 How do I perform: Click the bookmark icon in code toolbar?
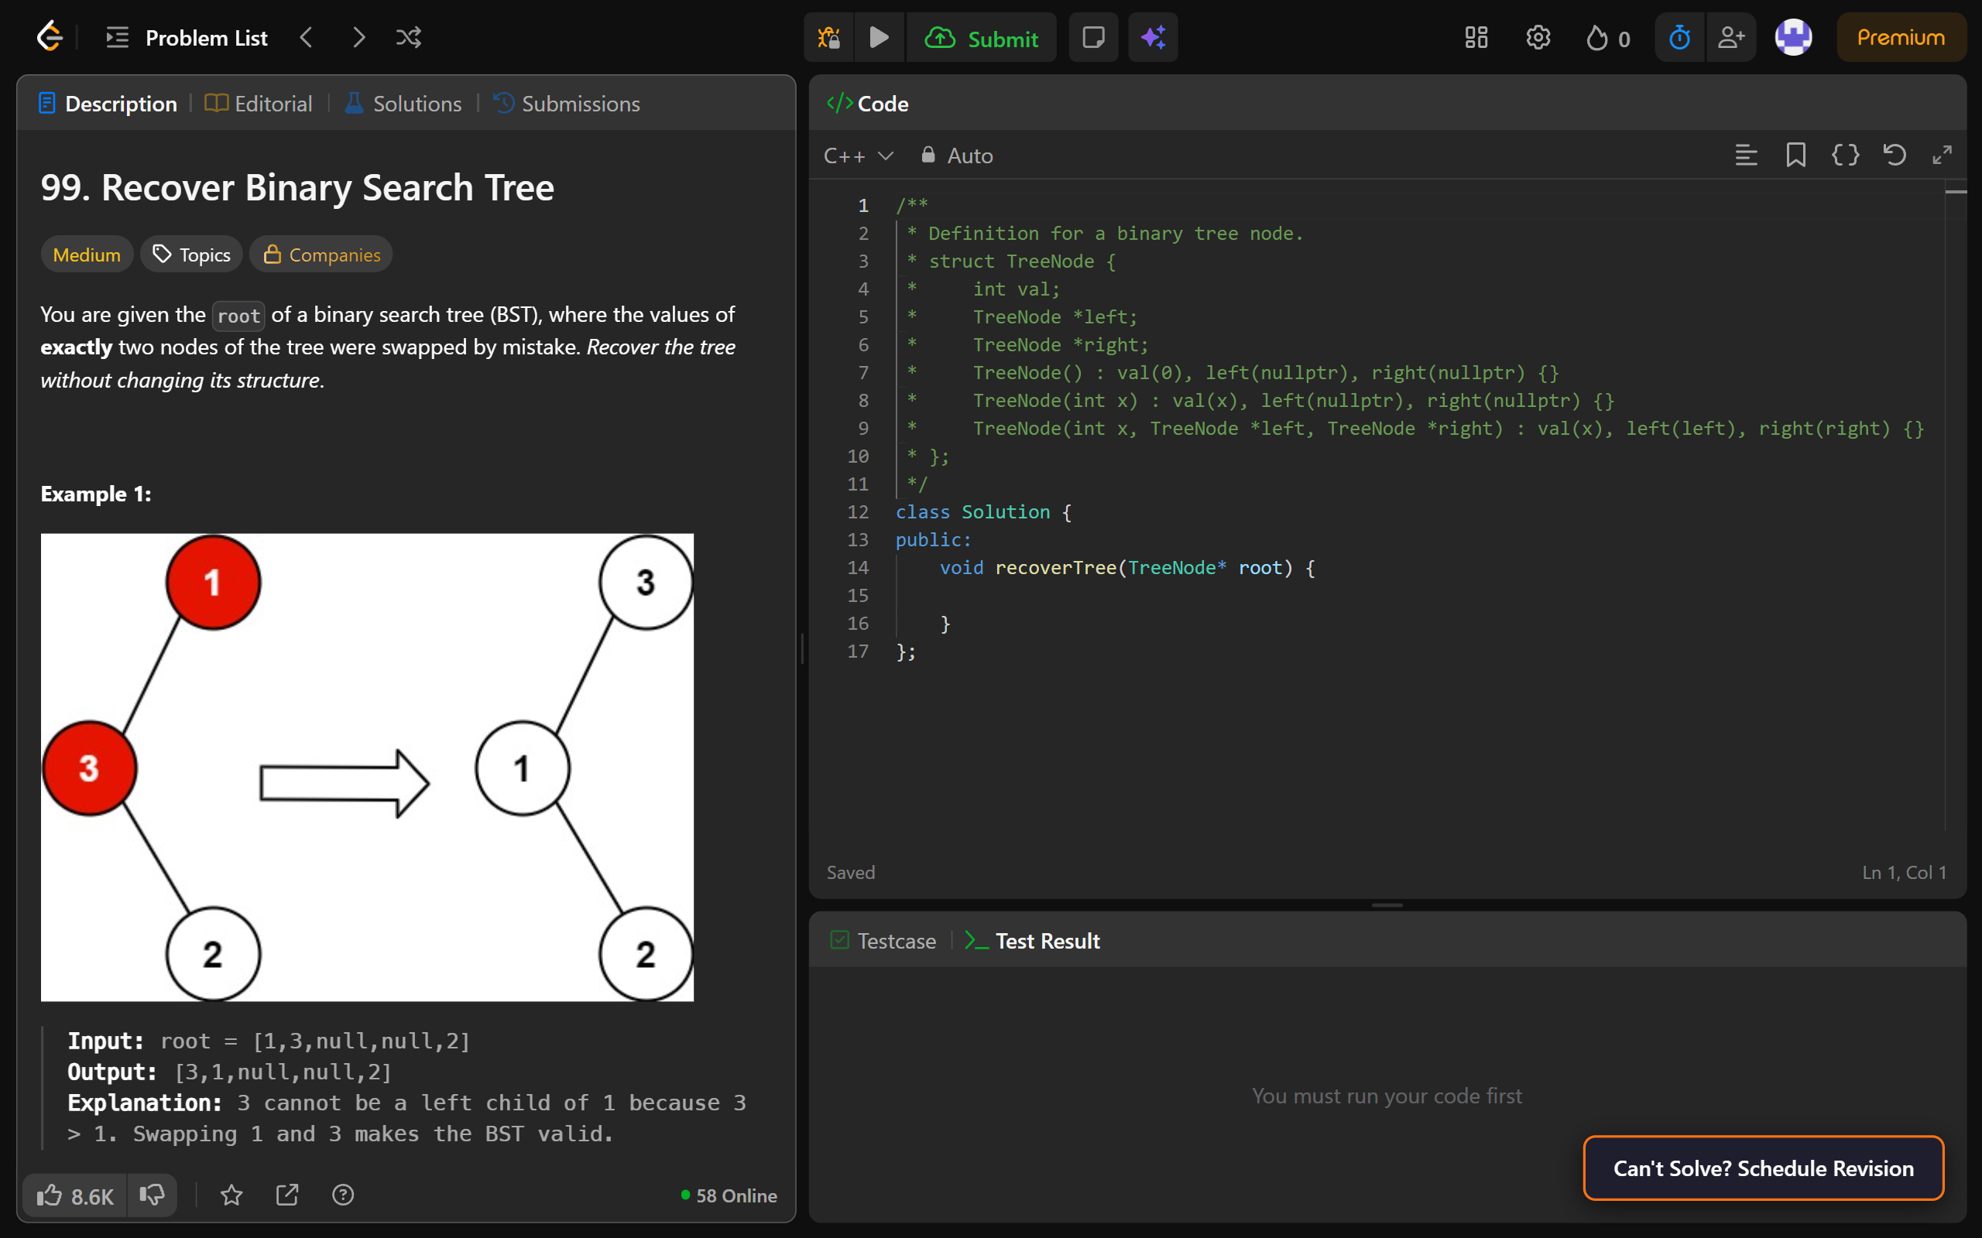pyautogui.click(x=1795, y=155)
